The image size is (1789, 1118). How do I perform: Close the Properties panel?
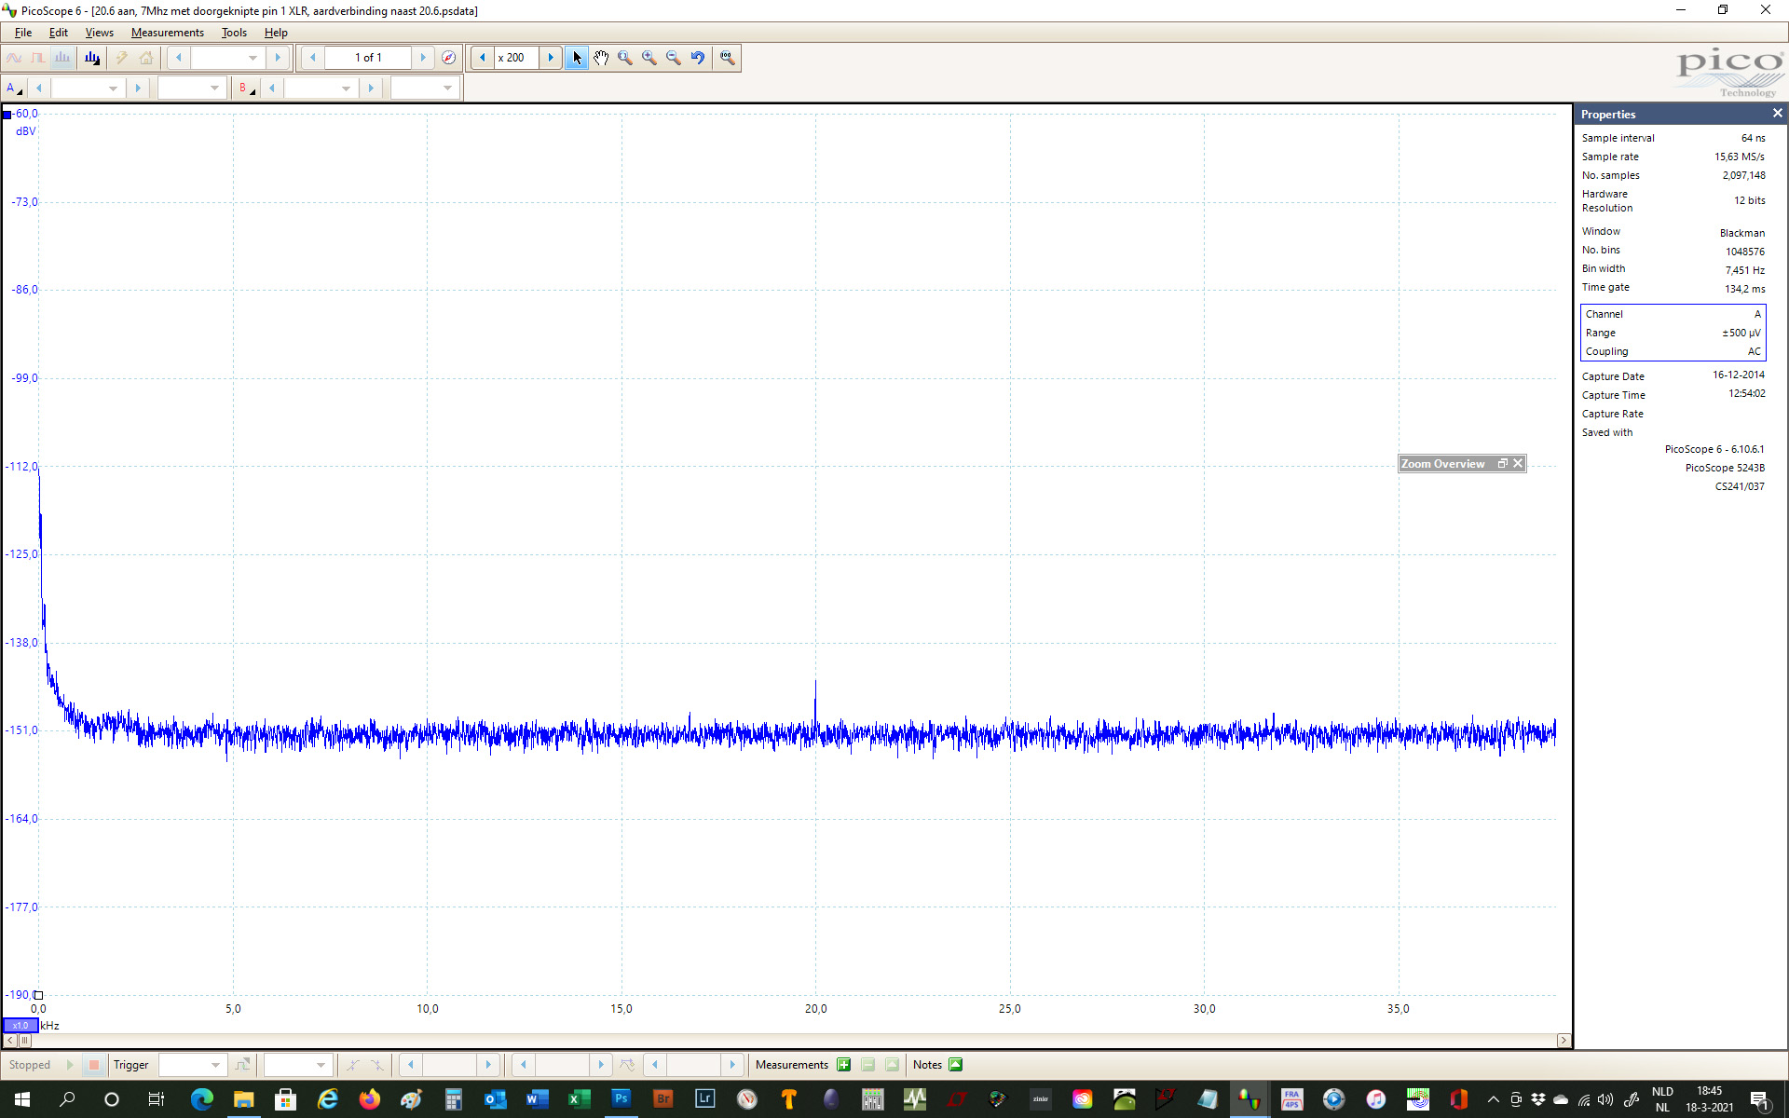1777,114
